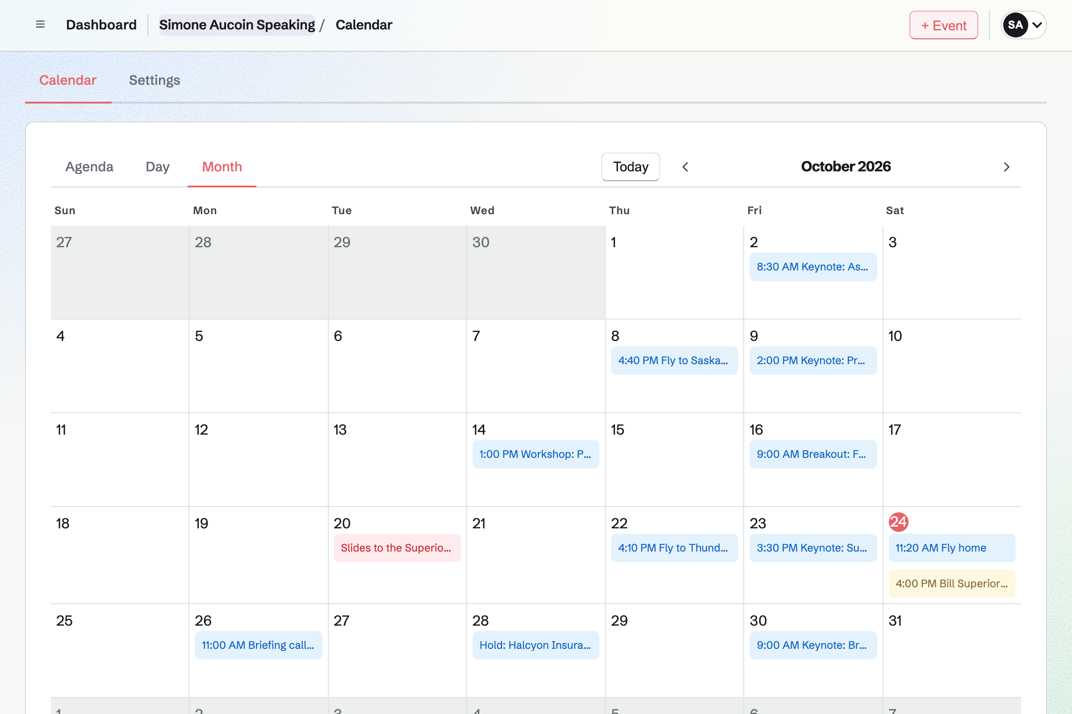Select the Month view tab
The height and width of the screenshot is (714, 1072).
222,166
